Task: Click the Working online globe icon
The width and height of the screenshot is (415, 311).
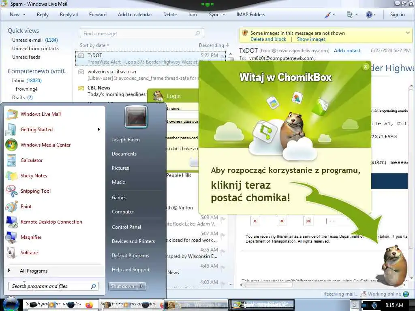Action: tap(406, 294)
